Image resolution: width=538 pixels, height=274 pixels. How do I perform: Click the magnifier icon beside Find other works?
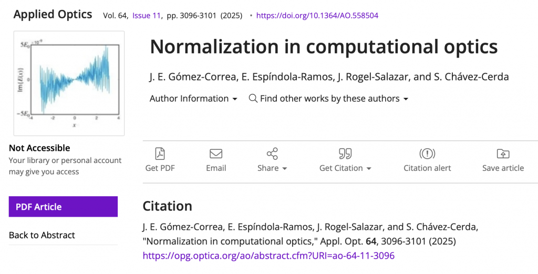pyautogui.click(x=253, y=98)
